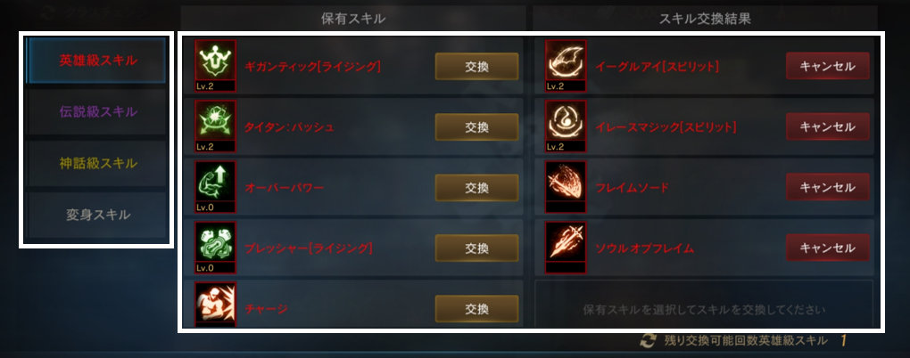
Task: Cancel the ソウルオブフレイム exchange
Action: tap(828, 248)
